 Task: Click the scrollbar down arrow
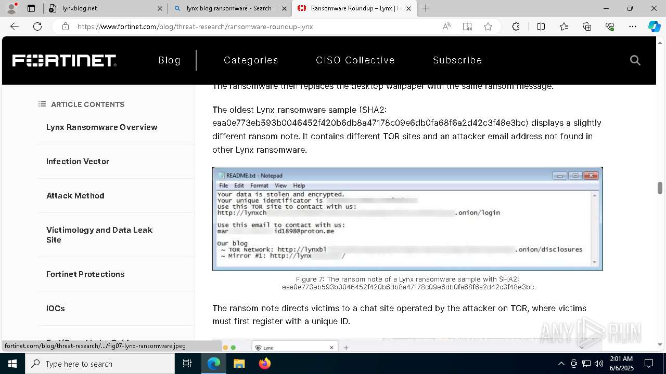[660, 344]
